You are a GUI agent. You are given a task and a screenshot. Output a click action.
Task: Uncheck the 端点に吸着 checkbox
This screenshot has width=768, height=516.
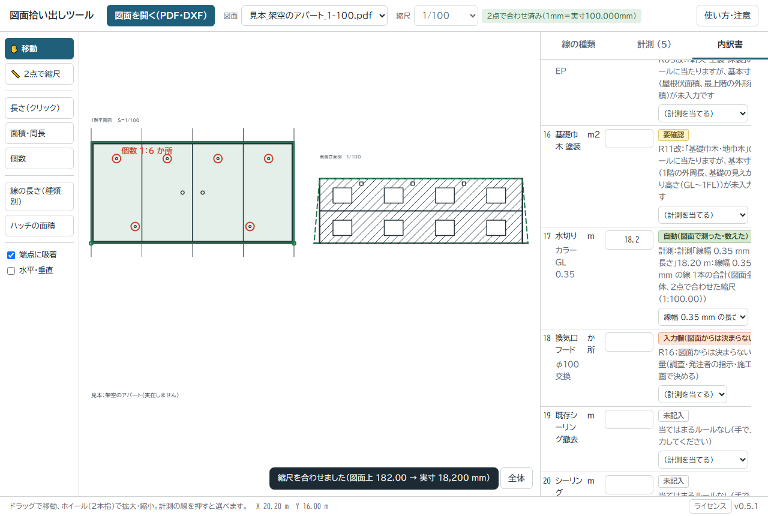click(11, 255)
